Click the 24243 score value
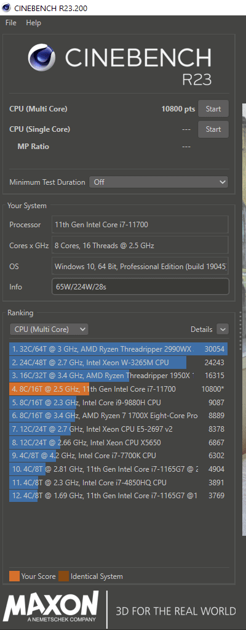This screenshot has height=630, width=246. 215,362
